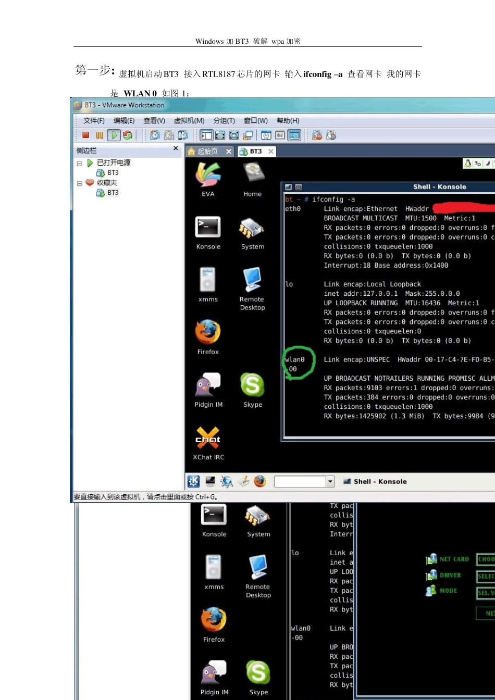Open the 帮助(H) menu
The height and width of the screenshot is (700, 495).
click(x=288, y=120)
